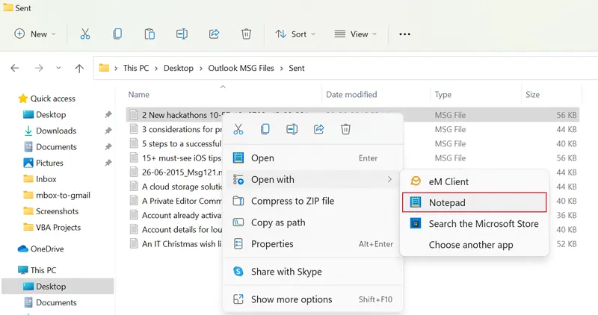
Task: Click the Share icon in the top toolbar
Action: (x=214, y=34)
